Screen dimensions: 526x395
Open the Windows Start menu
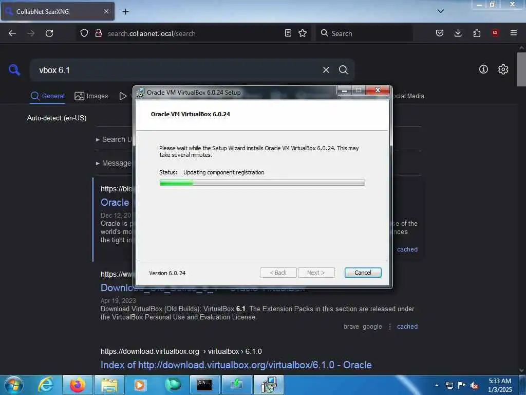[14, 385]
